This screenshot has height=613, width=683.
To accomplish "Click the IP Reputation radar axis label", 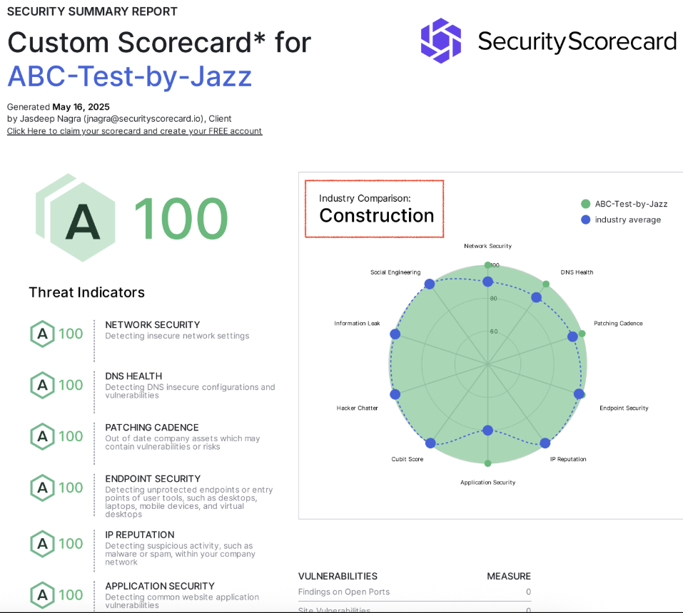I will [568, 459].
